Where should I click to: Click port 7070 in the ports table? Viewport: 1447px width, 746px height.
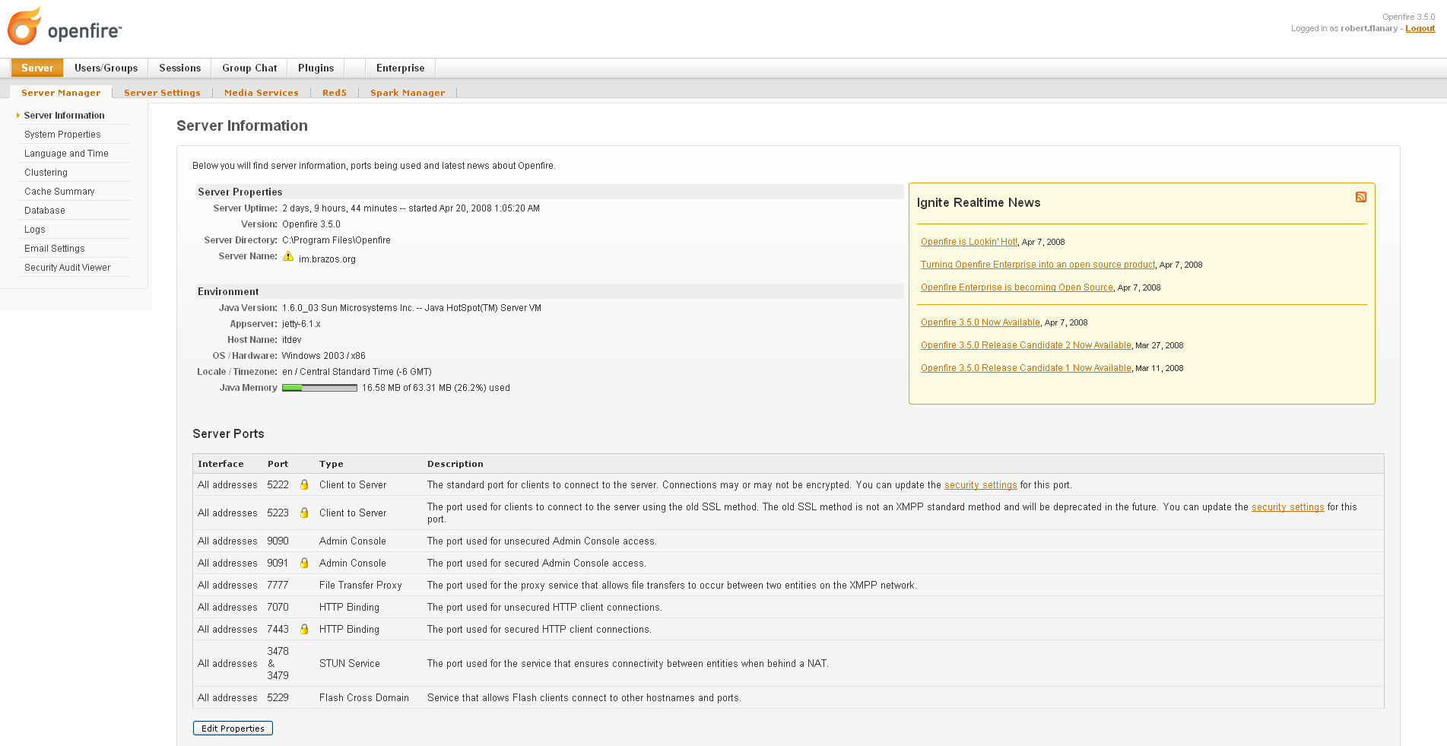pyautogui.click(x=278, y=607)
